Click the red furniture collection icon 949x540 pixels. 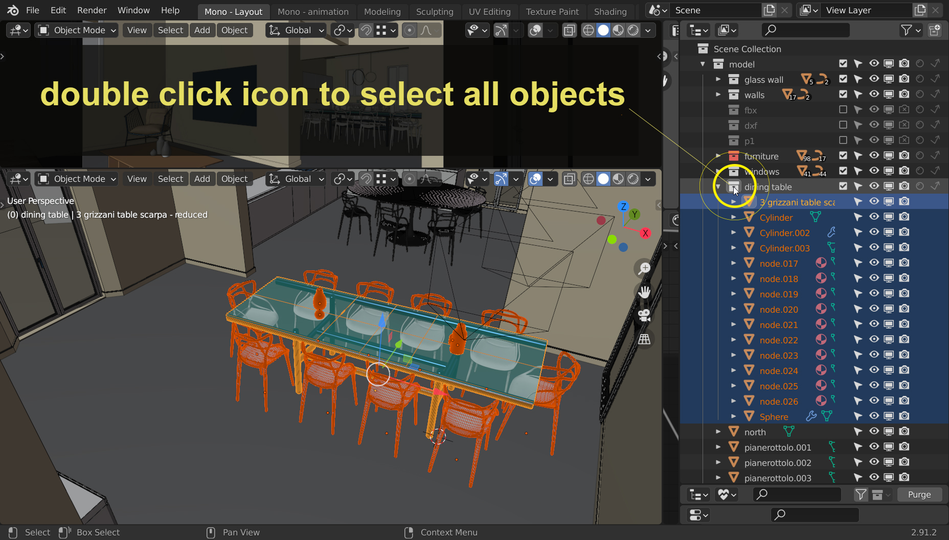(734, 156)
